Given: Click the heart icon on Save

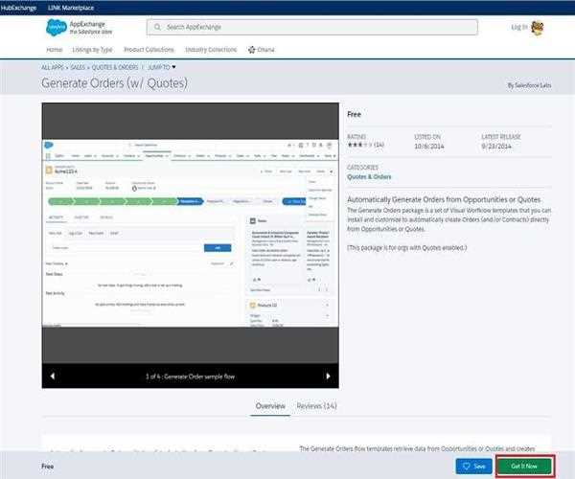Looking at the screenshot, I should point(467,467).
